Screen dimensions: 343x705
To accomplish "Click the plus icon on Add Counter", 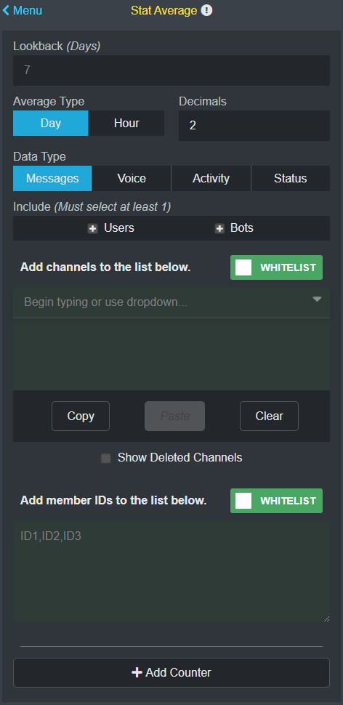I will tap(137, 672).
